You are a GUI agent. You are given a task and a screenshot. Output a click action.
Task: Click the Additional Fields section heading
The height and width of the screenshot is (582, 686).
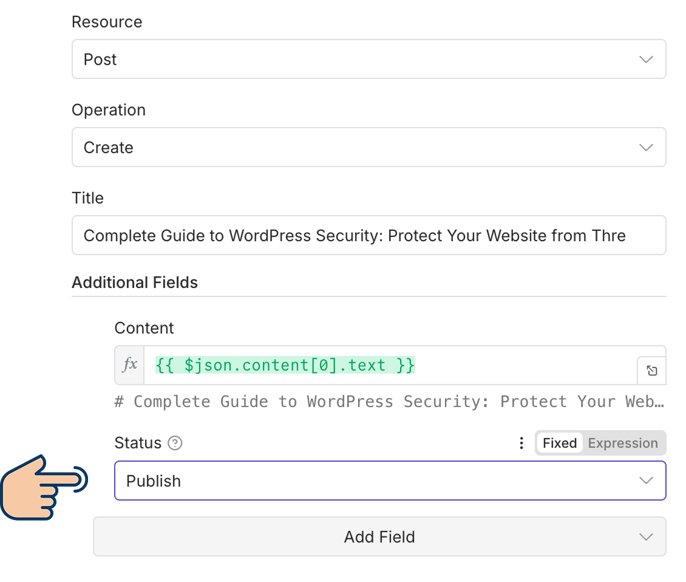pyautogui.click(x=135, y=282)
